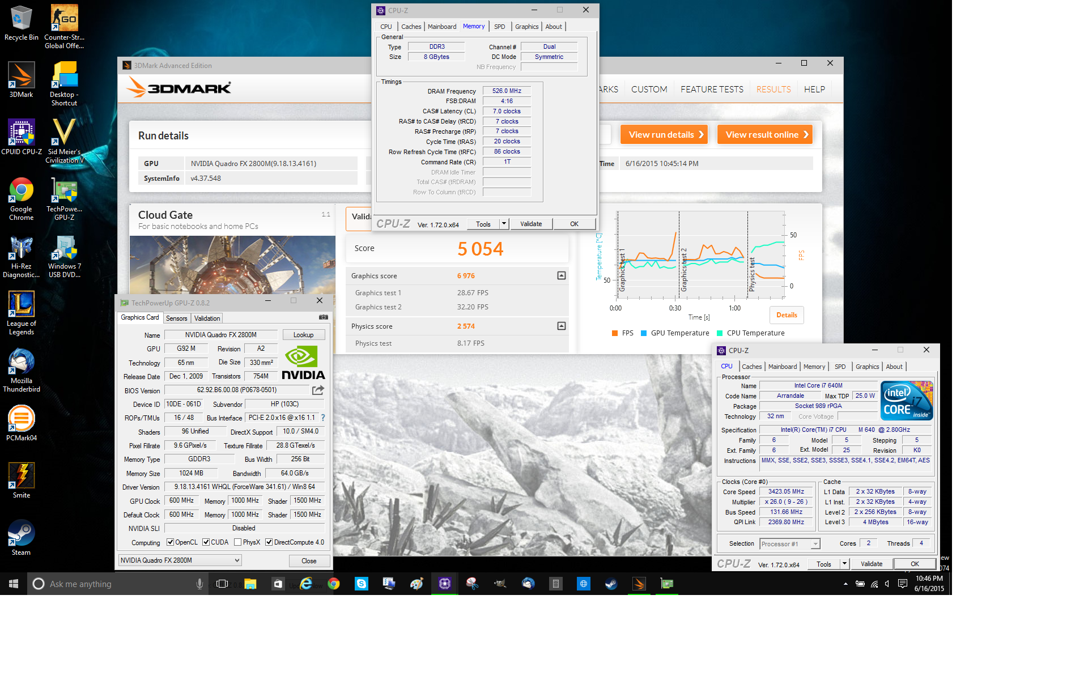This screenshot has height=680, width=1088.
Task: Select the TechPowerUp GPU-Z desktop shortcut
Action: (64, 199)
